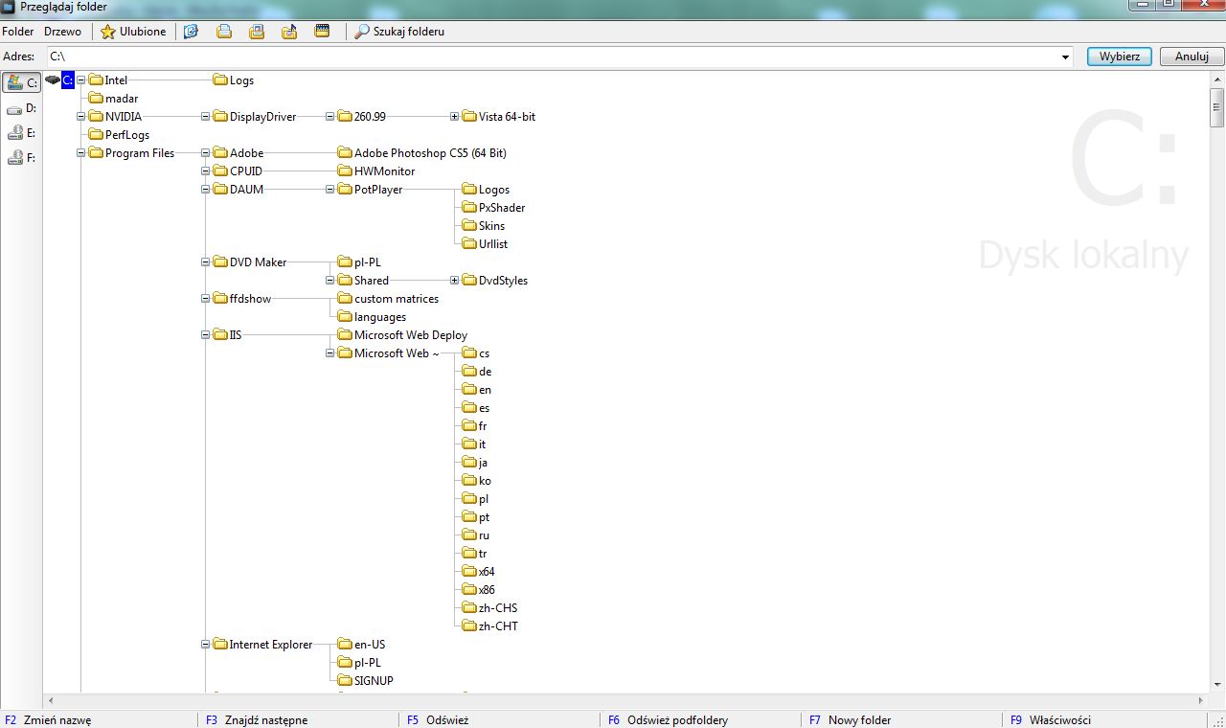Click F9 Właściwości properties command
Image resolution: width=1226 pixels, height=728 pixels.
pos(1050,720)
